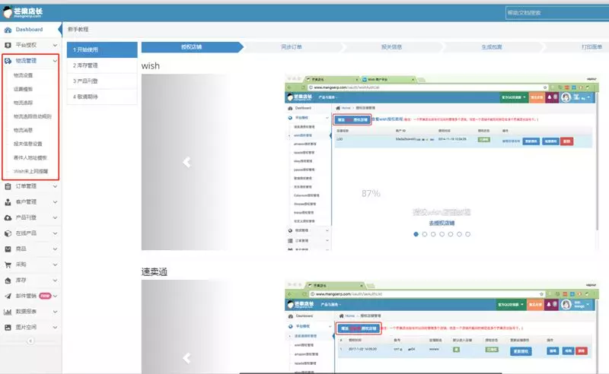Image resolution: width=609 pixels, height=374 pixels.
Task: Click the 采购 shopping cart icon
Action: point(8,265)
